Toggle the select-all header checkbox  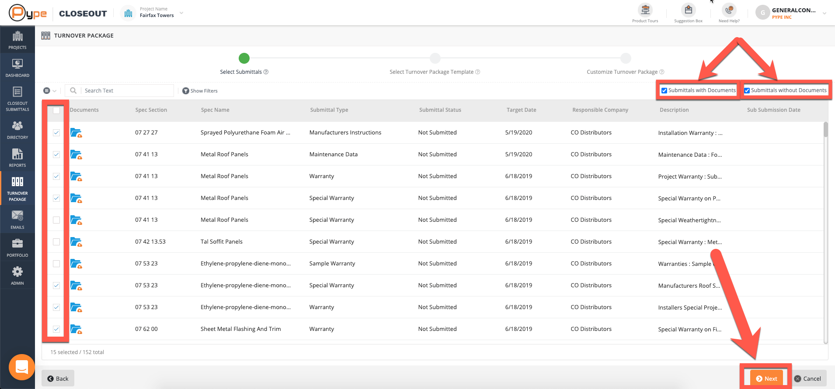[56, 110]
